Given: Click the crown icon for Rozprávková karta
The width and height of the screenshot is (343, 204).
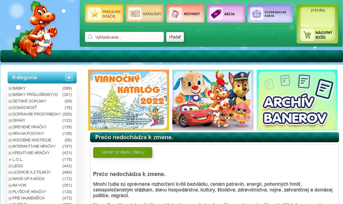Looking at the screenshot, I should pos(256,14).
